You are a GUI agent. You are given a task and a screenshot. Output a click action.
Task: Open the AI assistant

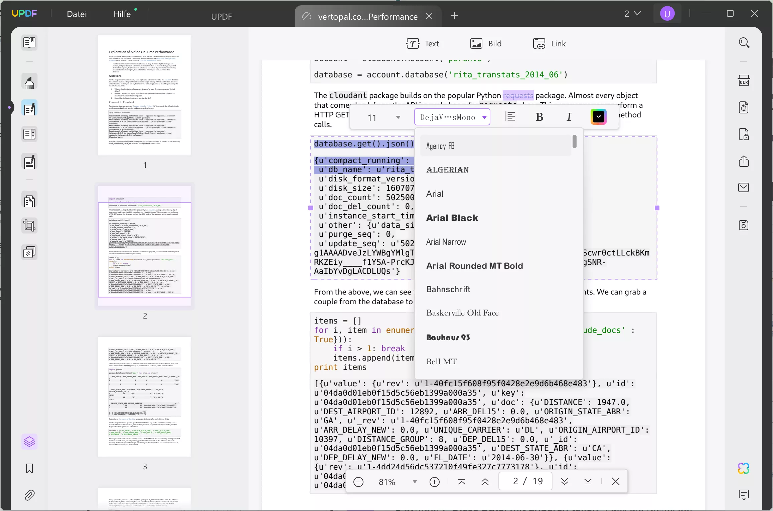pyautogui.click(x=744, y=468)
